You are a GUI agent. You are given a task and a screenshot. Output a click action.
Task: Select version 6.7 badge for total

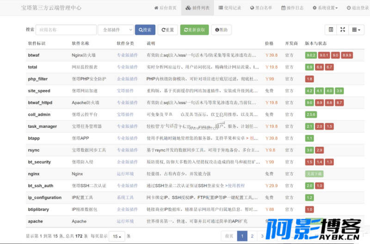[x=329, y=67]
